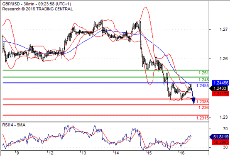The image size is (230, 156).
Task: Click date marker 15 on time axis
Action: [149, 153]
